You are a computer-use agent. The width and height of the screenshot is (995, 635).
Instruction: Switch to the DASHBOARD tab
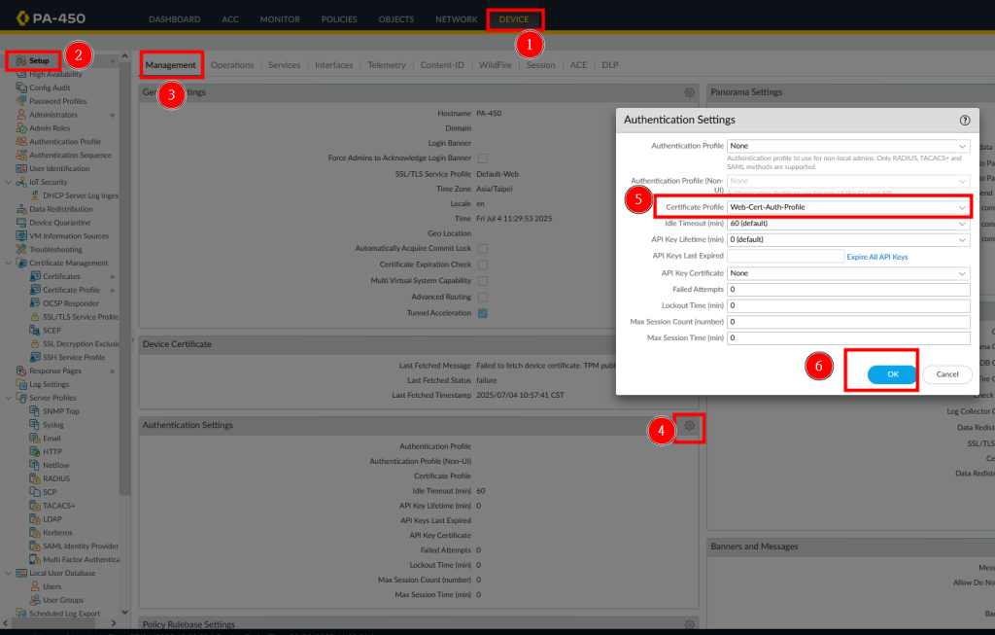(175, 19)
